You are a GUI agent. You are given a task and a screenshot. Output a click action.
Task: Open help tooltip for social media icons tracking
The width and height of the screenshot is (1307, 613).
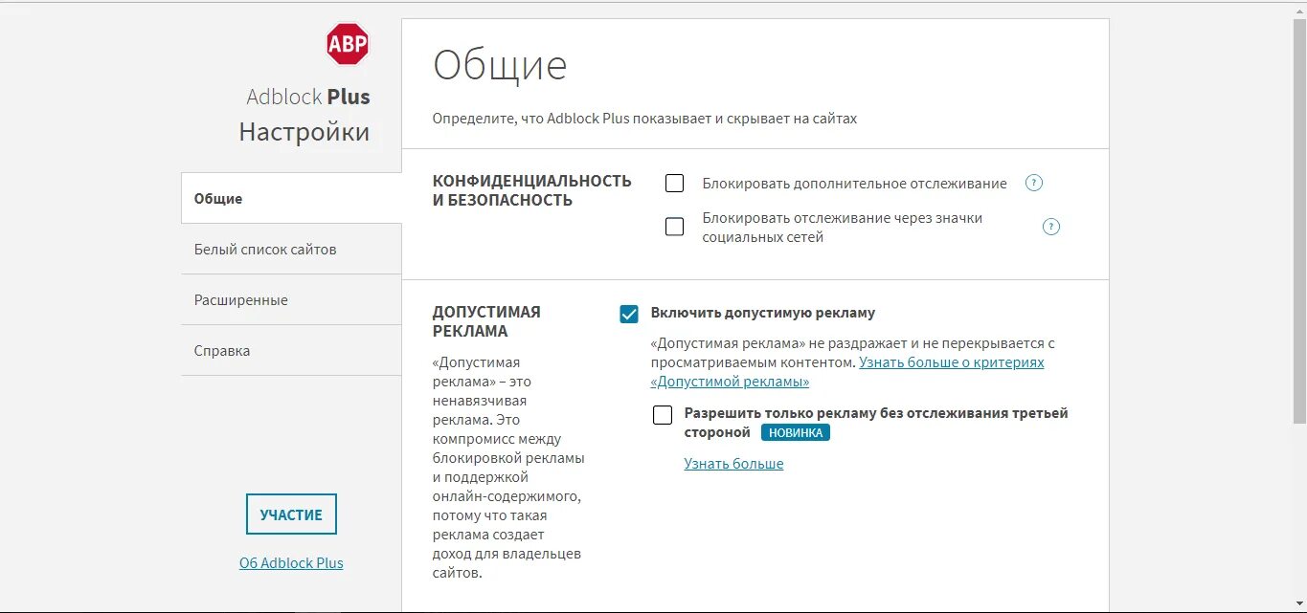coord(1051,227)
